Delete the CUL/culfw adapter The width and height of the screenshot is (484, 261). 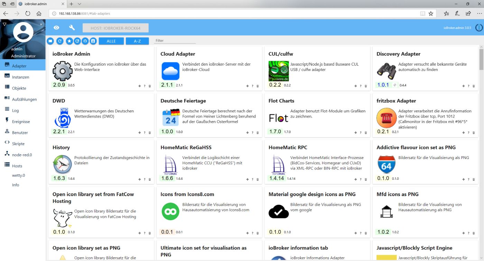click(366, 86)
